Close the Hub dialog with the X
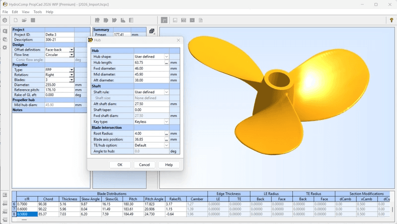 (178, 40)
